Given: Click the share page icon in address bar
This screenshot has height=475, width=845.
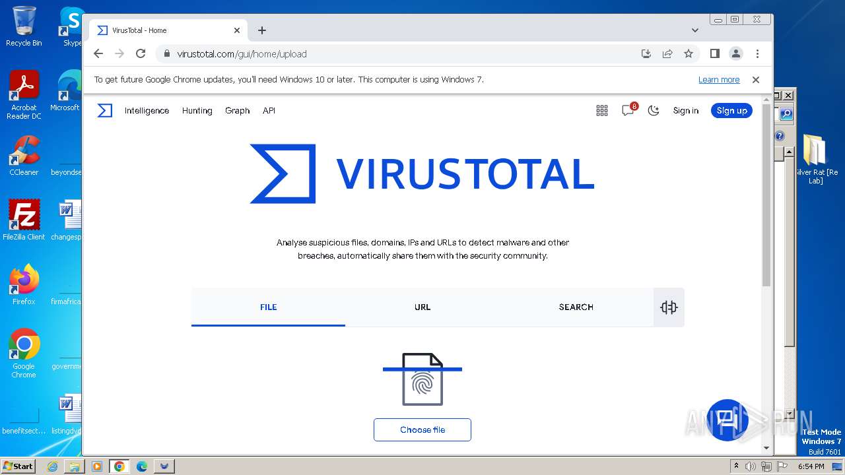Looking at the screenshot, I should click(x=667, y=54).
